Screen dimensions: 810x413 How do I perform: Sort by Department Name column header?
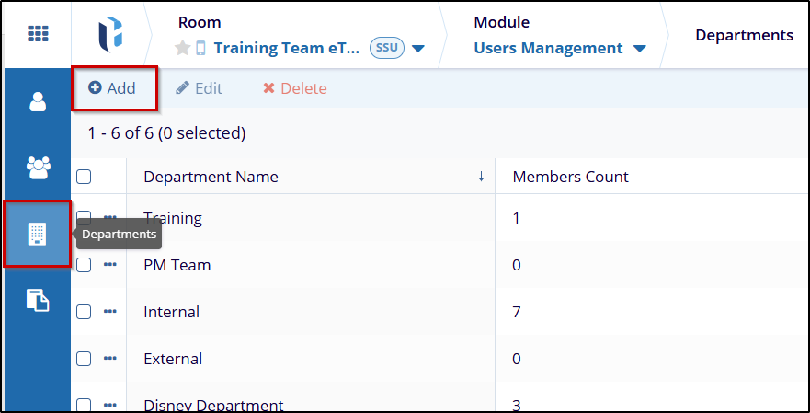[x=211, y=177]
